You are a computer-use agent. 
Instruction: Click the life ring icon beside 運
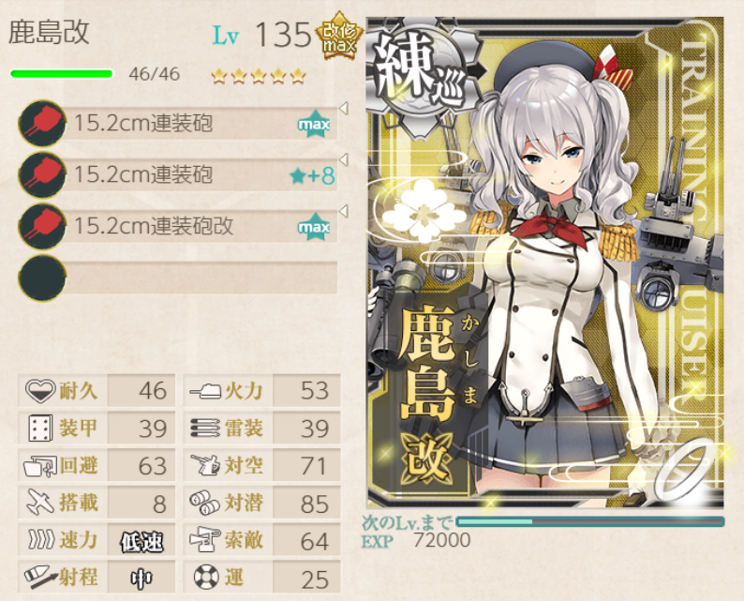tap(206, 577)
